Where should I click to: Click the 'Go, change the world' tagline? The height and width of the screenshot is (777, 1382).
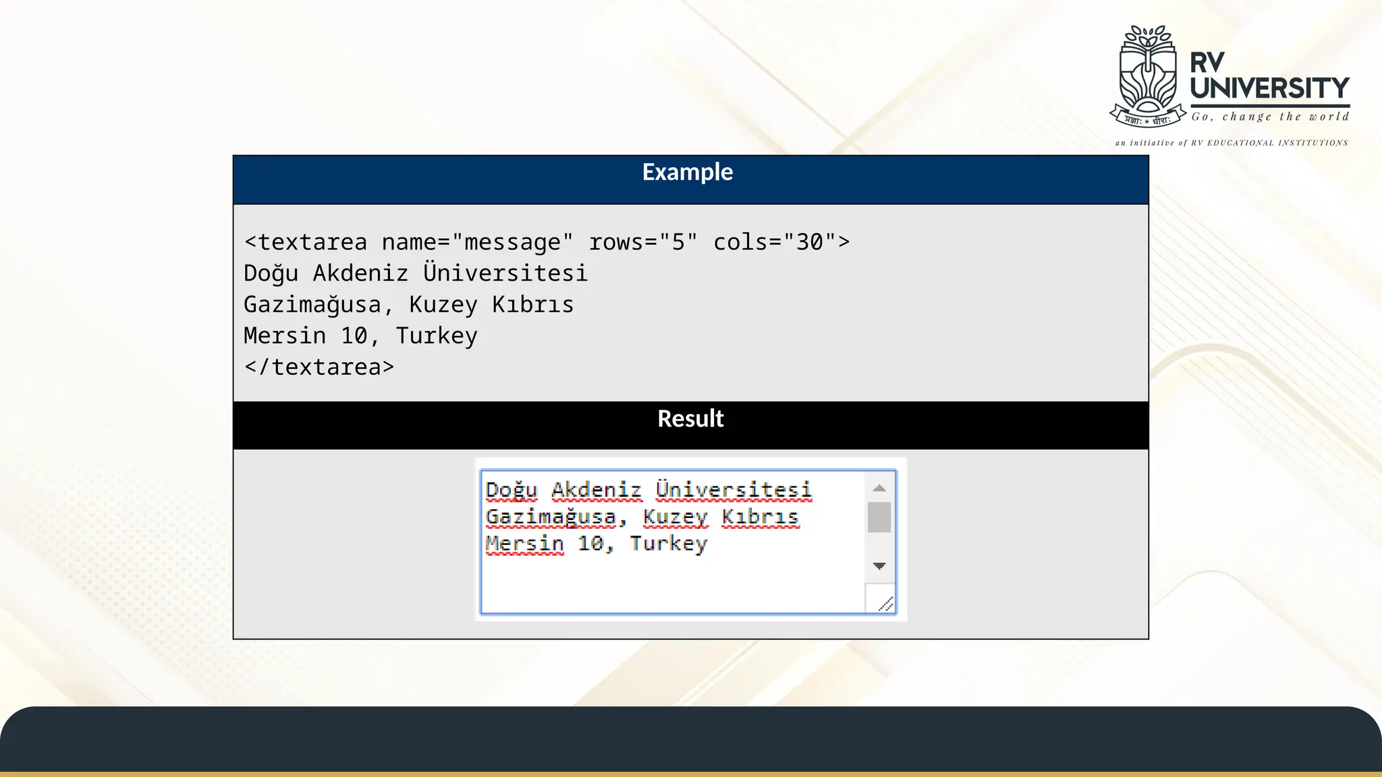coord(1270,117)
